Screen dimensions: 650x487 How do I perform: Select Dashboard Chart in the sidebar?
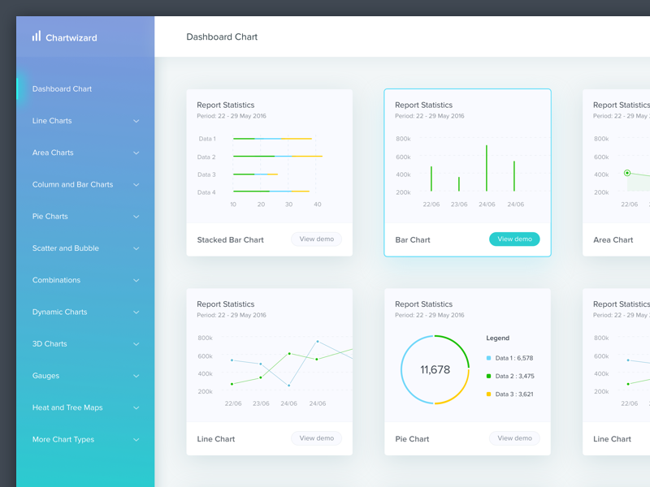click(62, 89)
